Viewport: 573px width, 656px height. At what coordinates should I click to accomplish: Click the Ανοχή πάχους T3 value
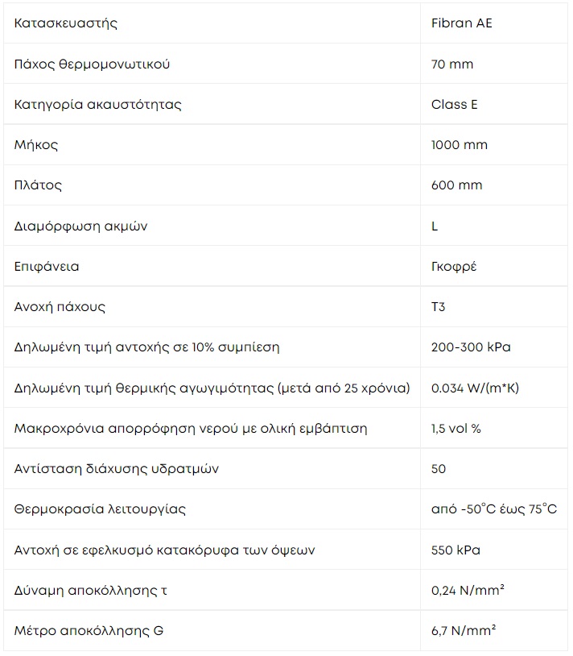438,307
